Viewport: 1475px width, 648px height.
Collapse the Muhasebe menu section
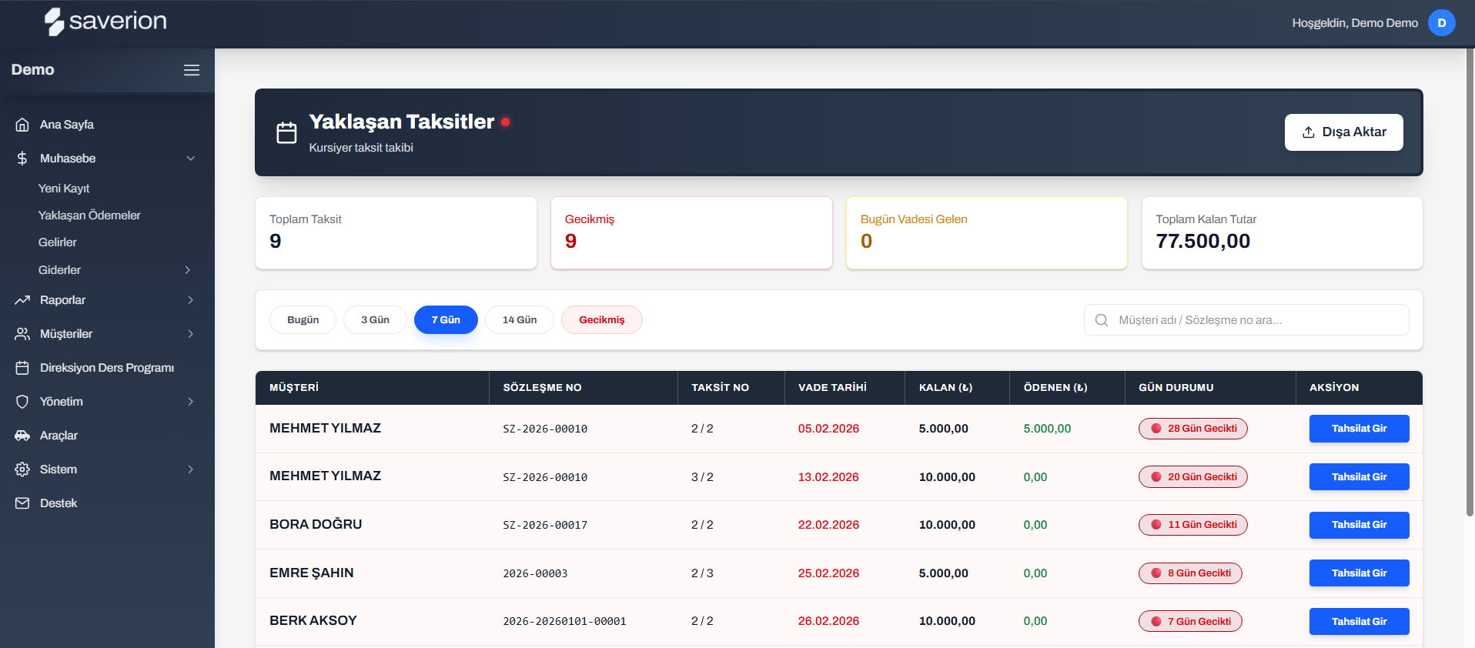(190, 159)
